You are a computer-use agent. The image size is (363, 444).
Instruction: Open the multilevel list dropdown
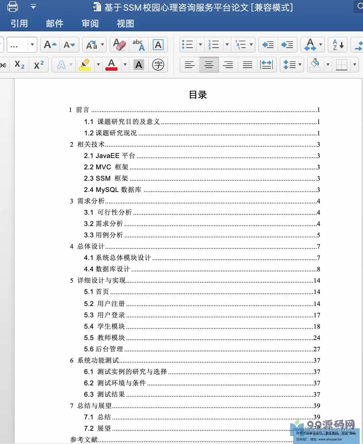click(252, 45)
